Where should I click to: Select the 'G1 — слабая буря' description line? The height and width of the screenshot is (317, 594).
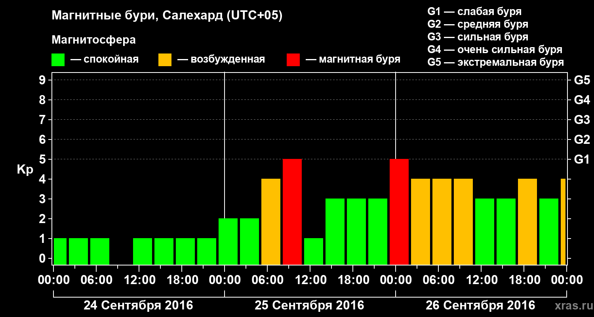coord(474,11)
